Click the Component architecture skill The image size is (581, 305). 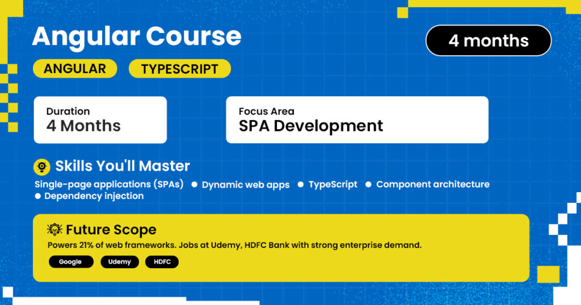[x=433, y=184]
